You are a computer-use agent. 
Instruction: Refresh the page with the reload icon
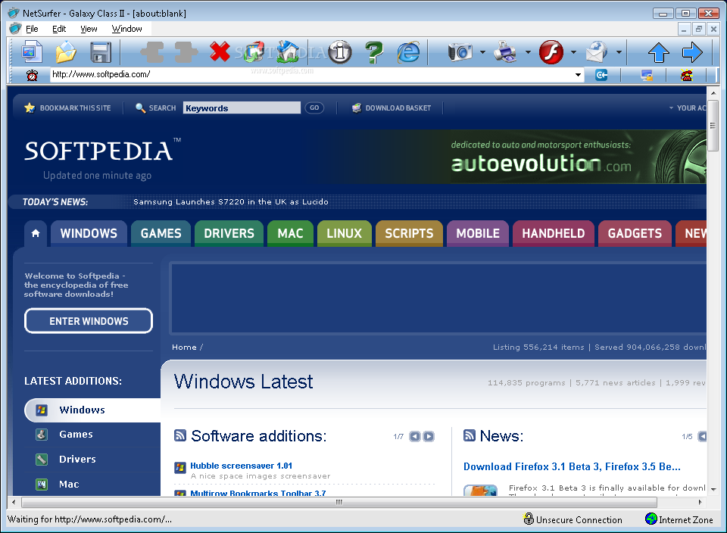[x=254, y=52]
